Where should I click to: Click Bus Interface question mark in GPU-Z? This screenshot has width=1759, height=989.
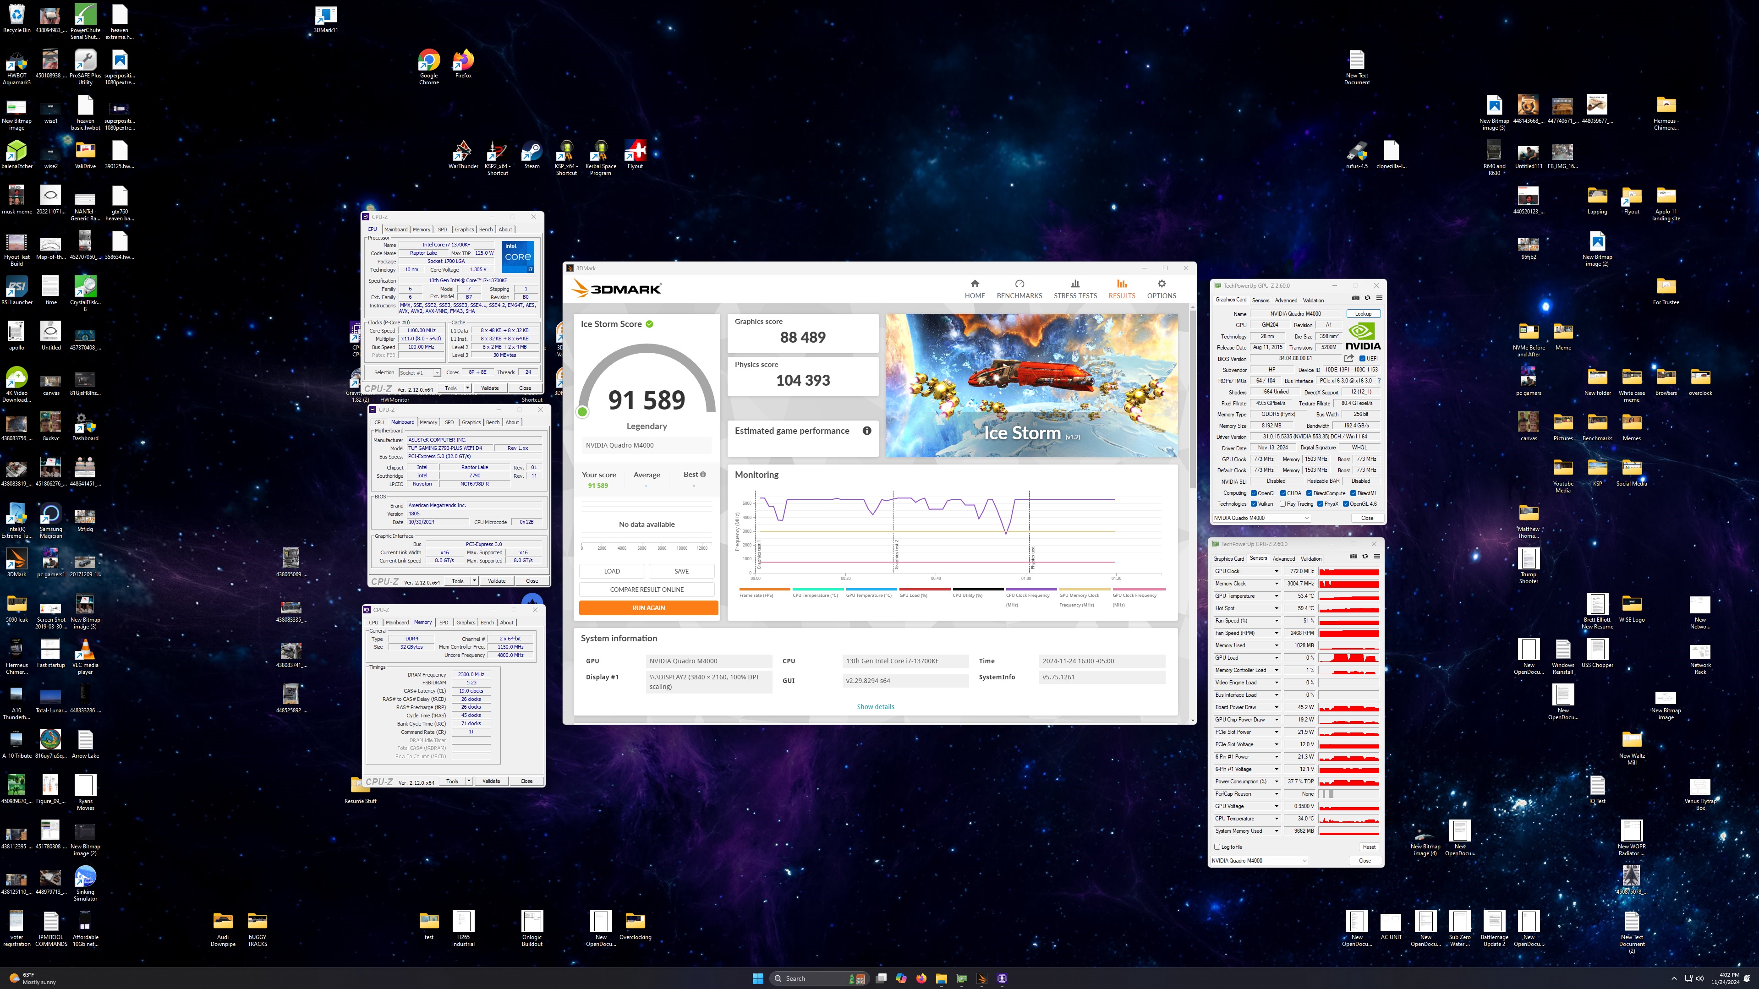click(x=1379, y=381)
